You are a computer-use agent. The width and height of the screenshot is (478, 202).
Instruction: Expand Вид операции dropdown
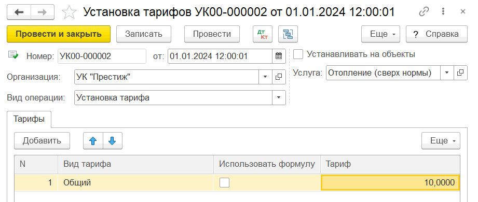tap(279, 98)
